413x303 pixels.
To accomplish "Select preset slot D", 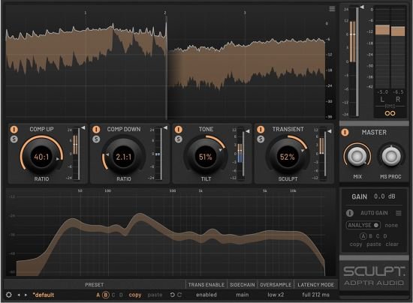I will 121,295.
